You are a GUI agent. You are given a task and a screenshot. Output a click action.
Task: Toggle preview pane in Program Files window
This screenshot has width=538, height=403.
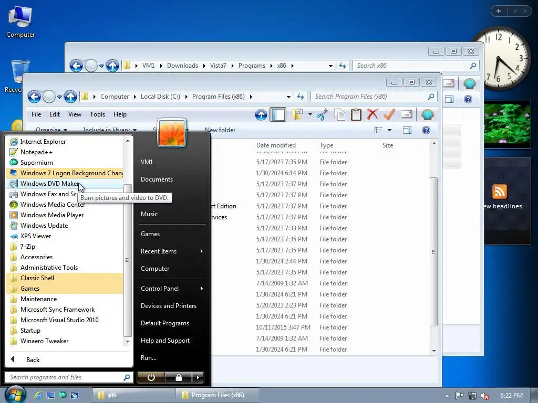407,130
